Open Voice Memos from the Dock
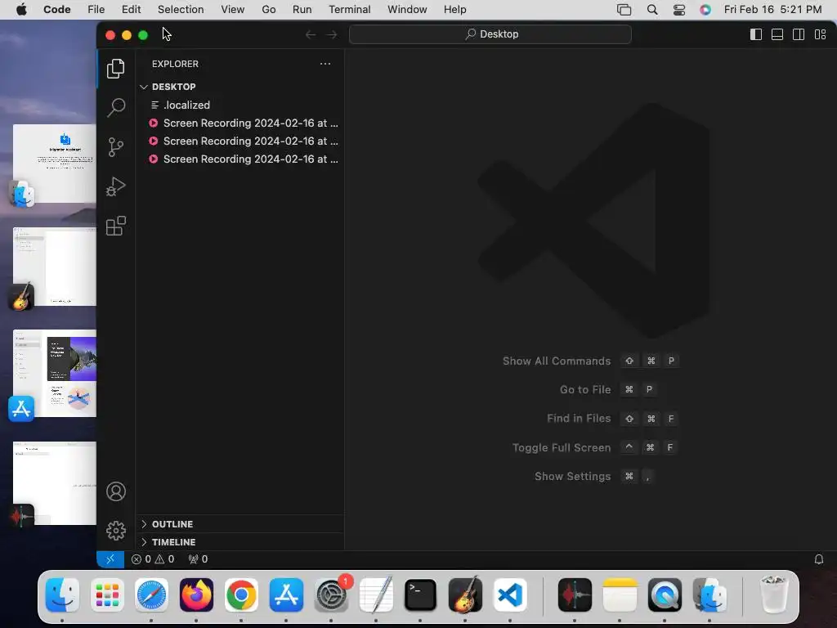This screenshot has height=628, width=837. [x=575, y=595]
